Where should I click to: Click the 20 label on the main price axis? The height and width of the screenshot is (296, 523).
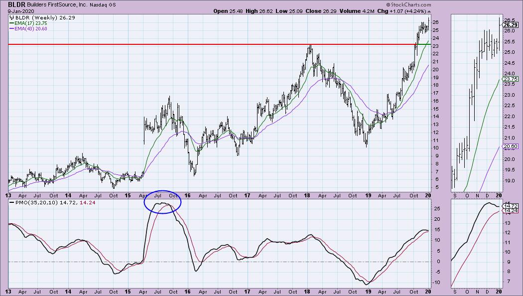coord(436,69)
